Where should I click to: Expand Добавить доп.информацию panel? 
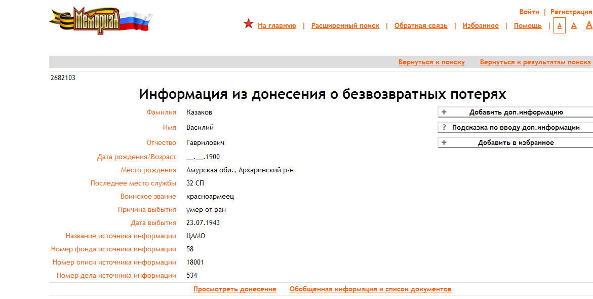(x=516, y=113)
